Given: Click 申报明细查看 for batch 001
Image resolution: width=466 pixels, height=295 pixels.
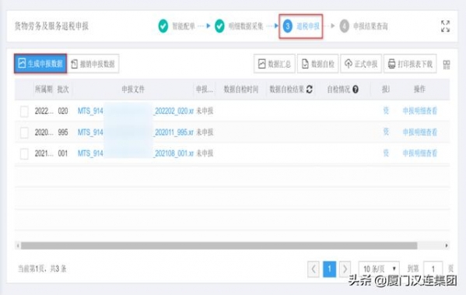Looking at the screenshot, I should (419, 153).
